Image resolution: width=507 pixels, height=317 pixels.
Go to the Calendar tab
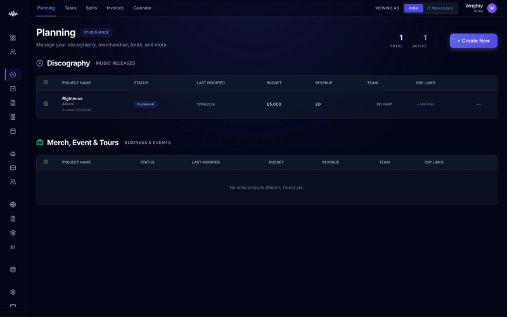pyautogui.click(x=142, y=8)
